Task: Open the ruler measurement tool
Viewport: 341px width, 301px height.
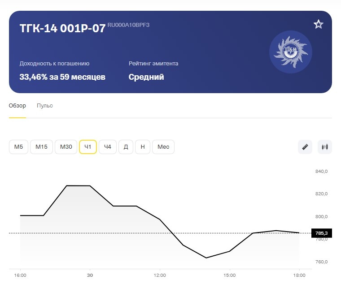Action: point(305,147)
